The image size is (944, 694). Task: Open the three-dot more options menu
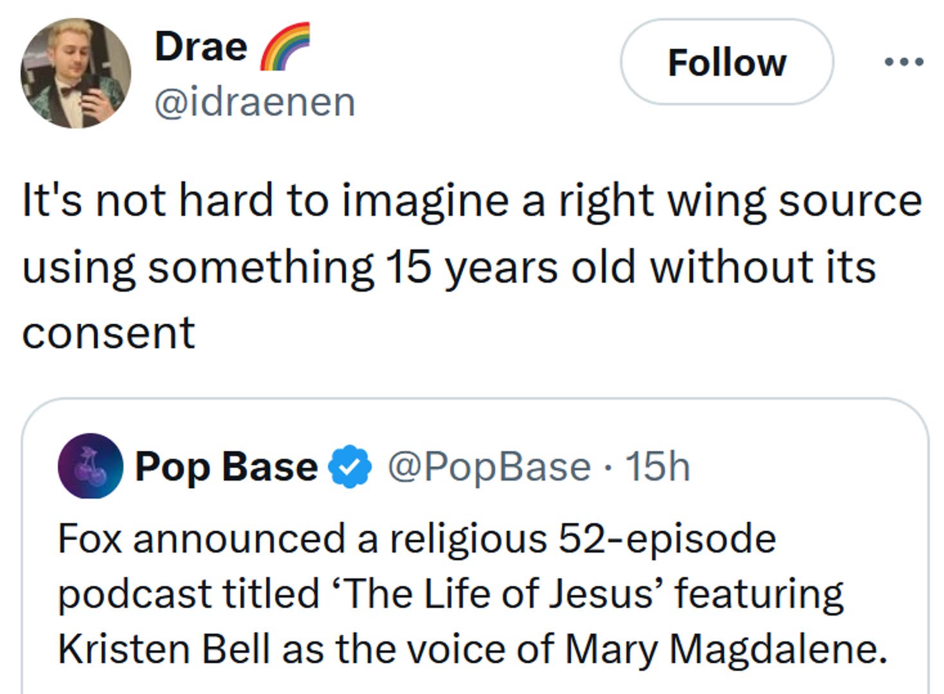coord(904,62)
